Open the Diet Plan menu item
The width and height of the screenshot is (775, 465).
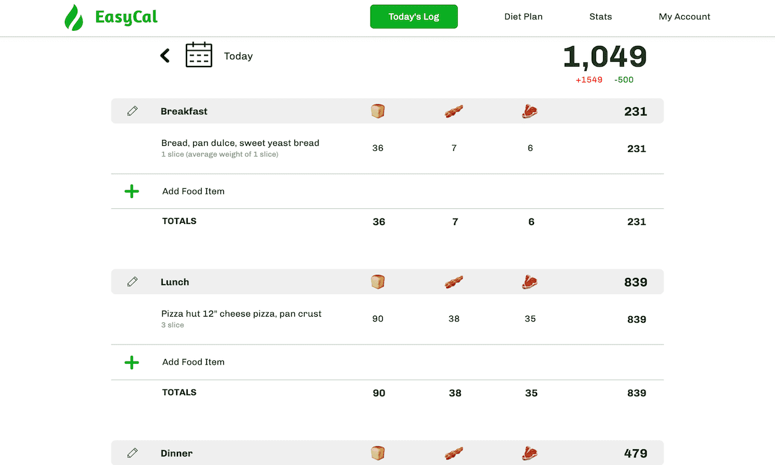tap(524, 16)
